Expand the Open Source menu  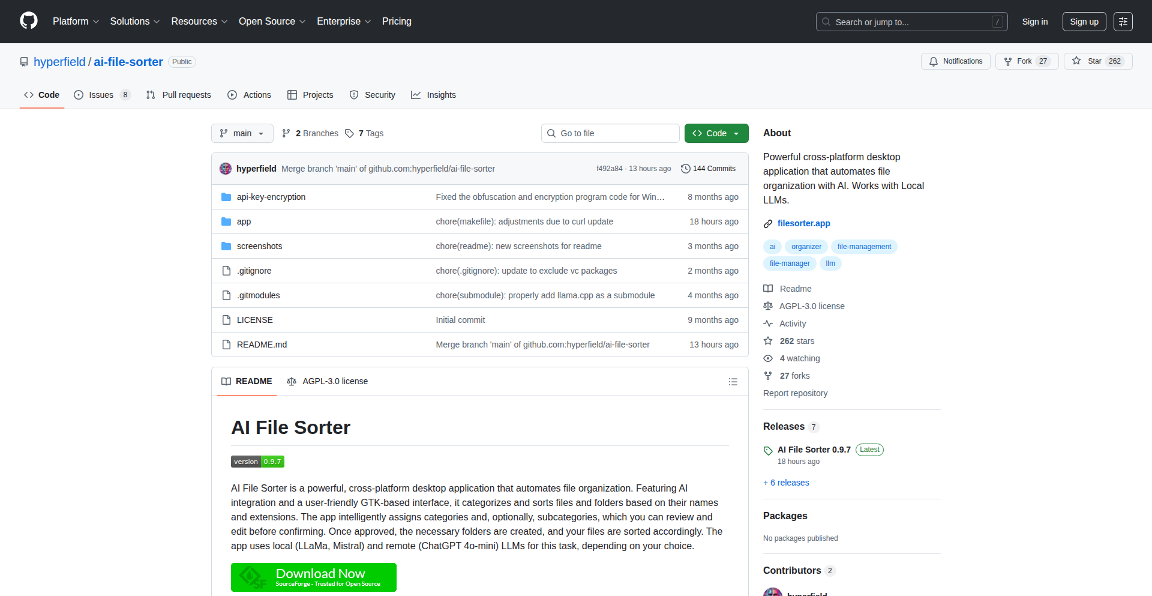point(272,21)
